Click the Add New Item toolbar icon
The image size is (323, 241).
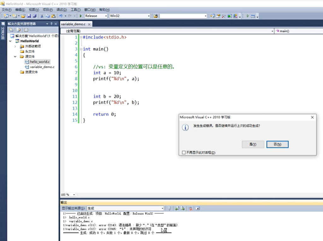pos(15,16)
